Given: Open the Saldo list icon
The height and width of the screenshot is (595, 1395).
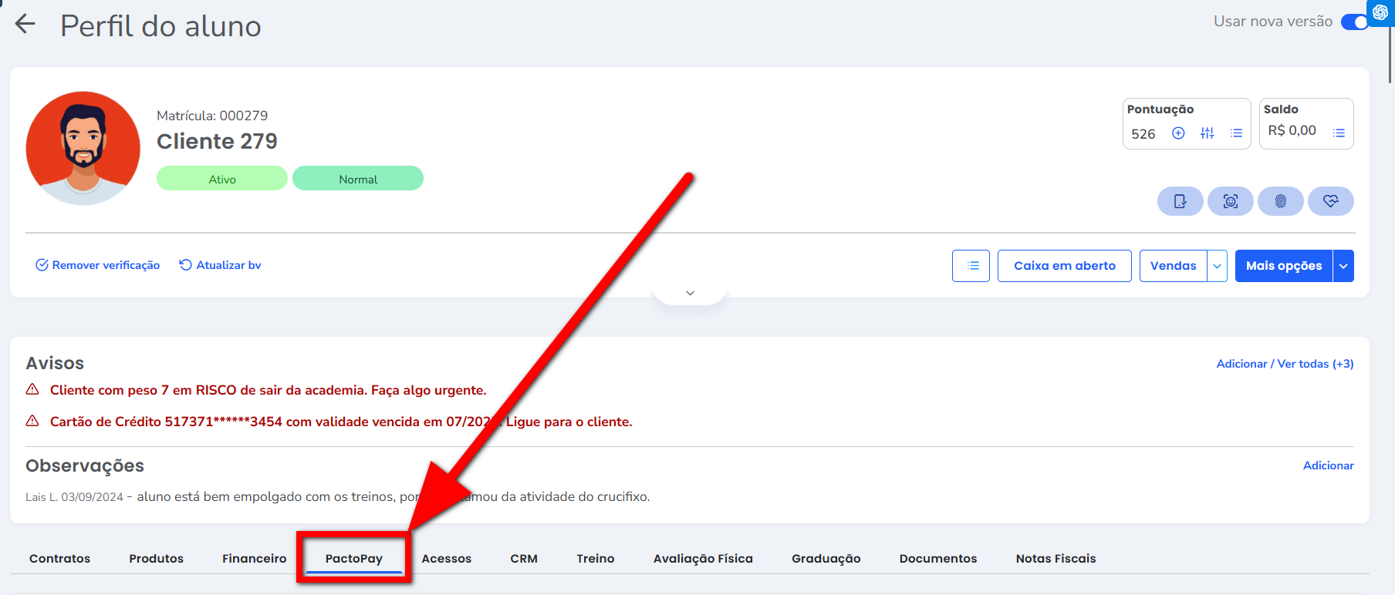Looking at the screenshot, I should pos(1339,133).
